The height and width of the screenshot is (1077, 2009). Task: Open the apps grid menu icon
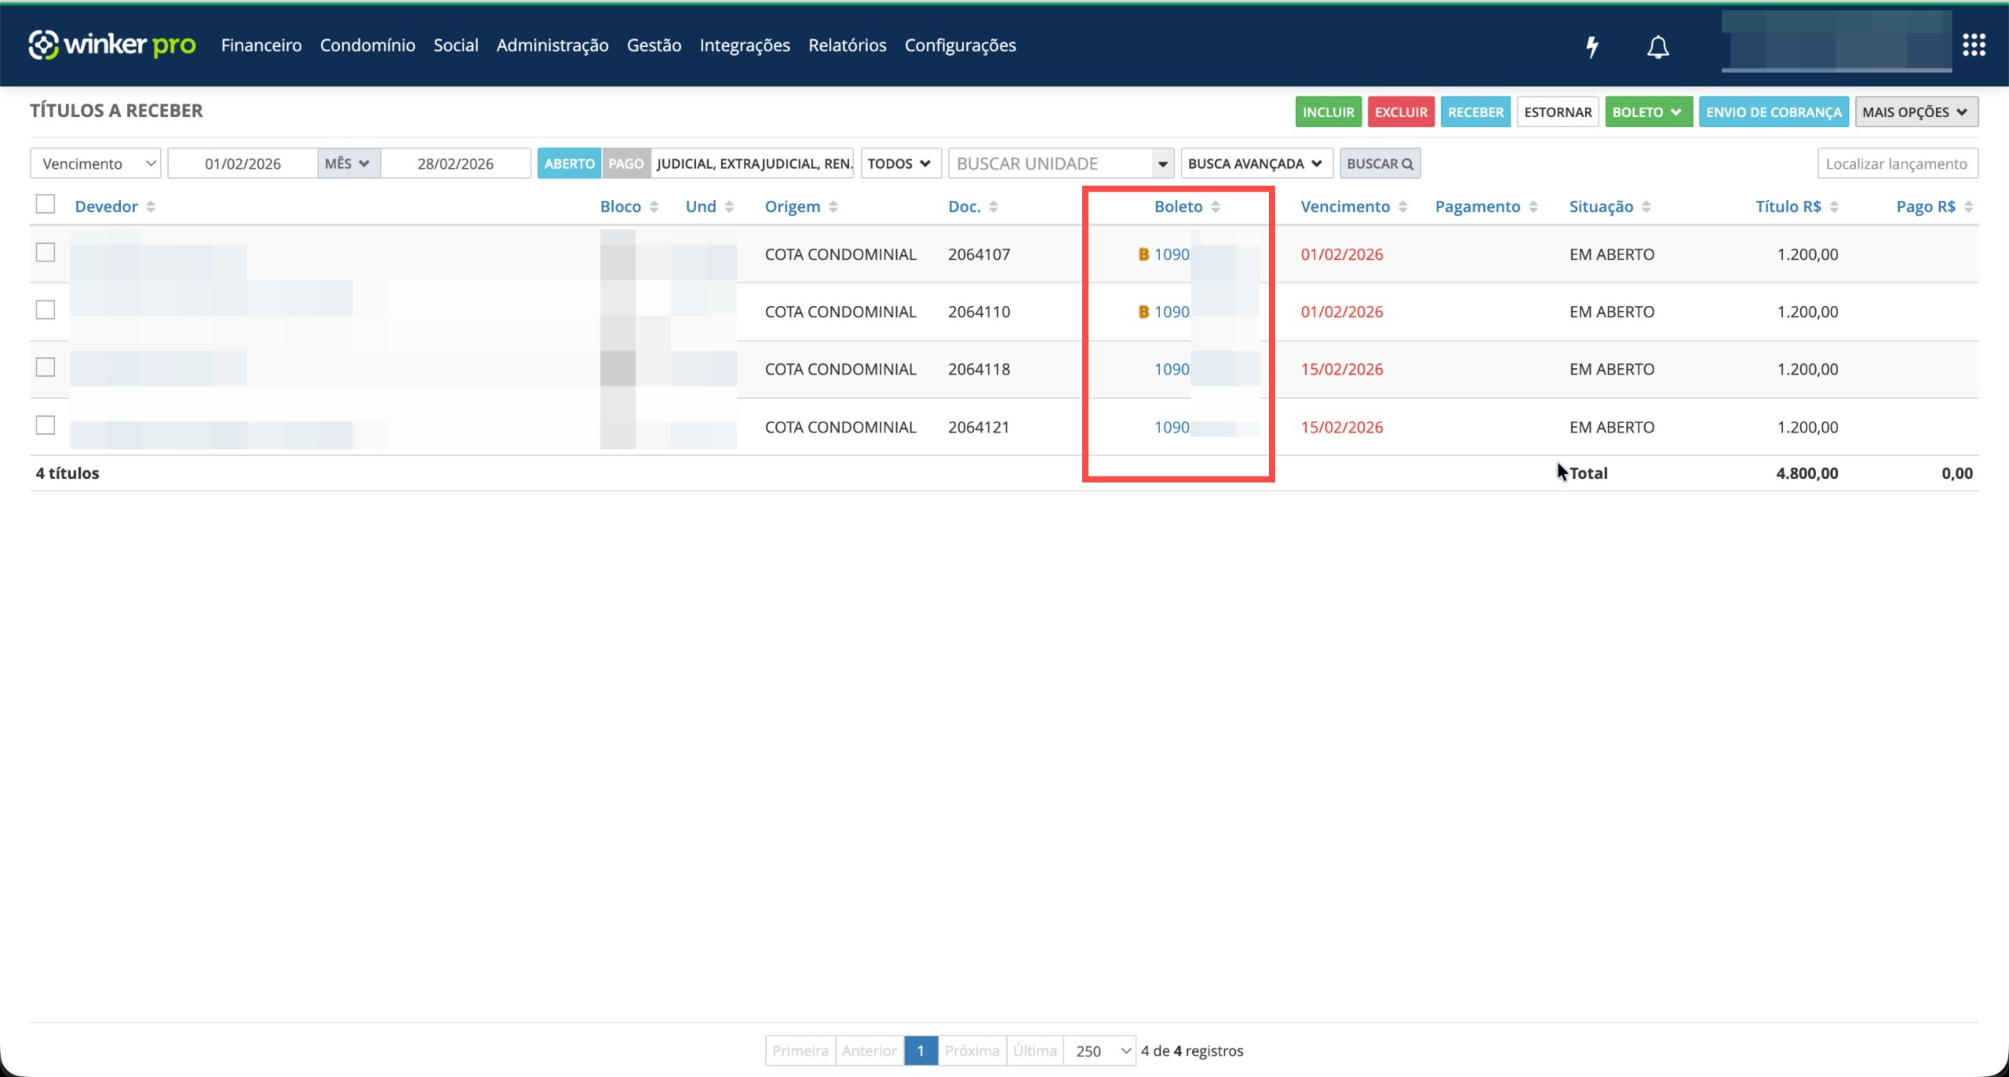(x=1974, y=45)
